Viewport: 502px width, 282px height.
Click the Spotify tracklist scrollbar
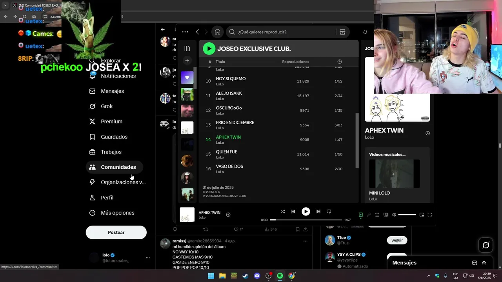[x=357, y=140]
